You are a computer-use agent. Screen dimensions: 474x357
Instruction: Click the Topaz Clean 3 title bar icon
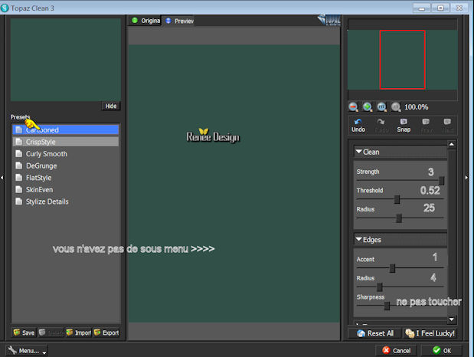point(5,8)
